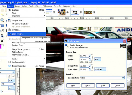This screenshot has width=132, height=95.
Task: Click the 715 input field
Action: (7, 84)
